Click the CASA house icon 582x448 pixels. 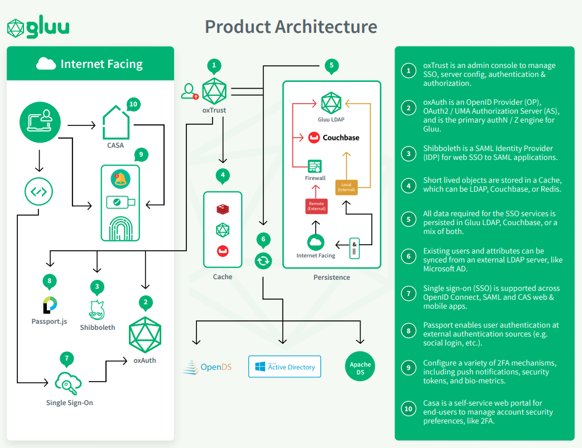click(116, 123)
